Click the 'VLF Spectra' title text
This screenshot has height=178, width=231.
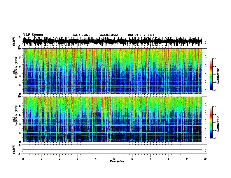(x=33, y=35)
